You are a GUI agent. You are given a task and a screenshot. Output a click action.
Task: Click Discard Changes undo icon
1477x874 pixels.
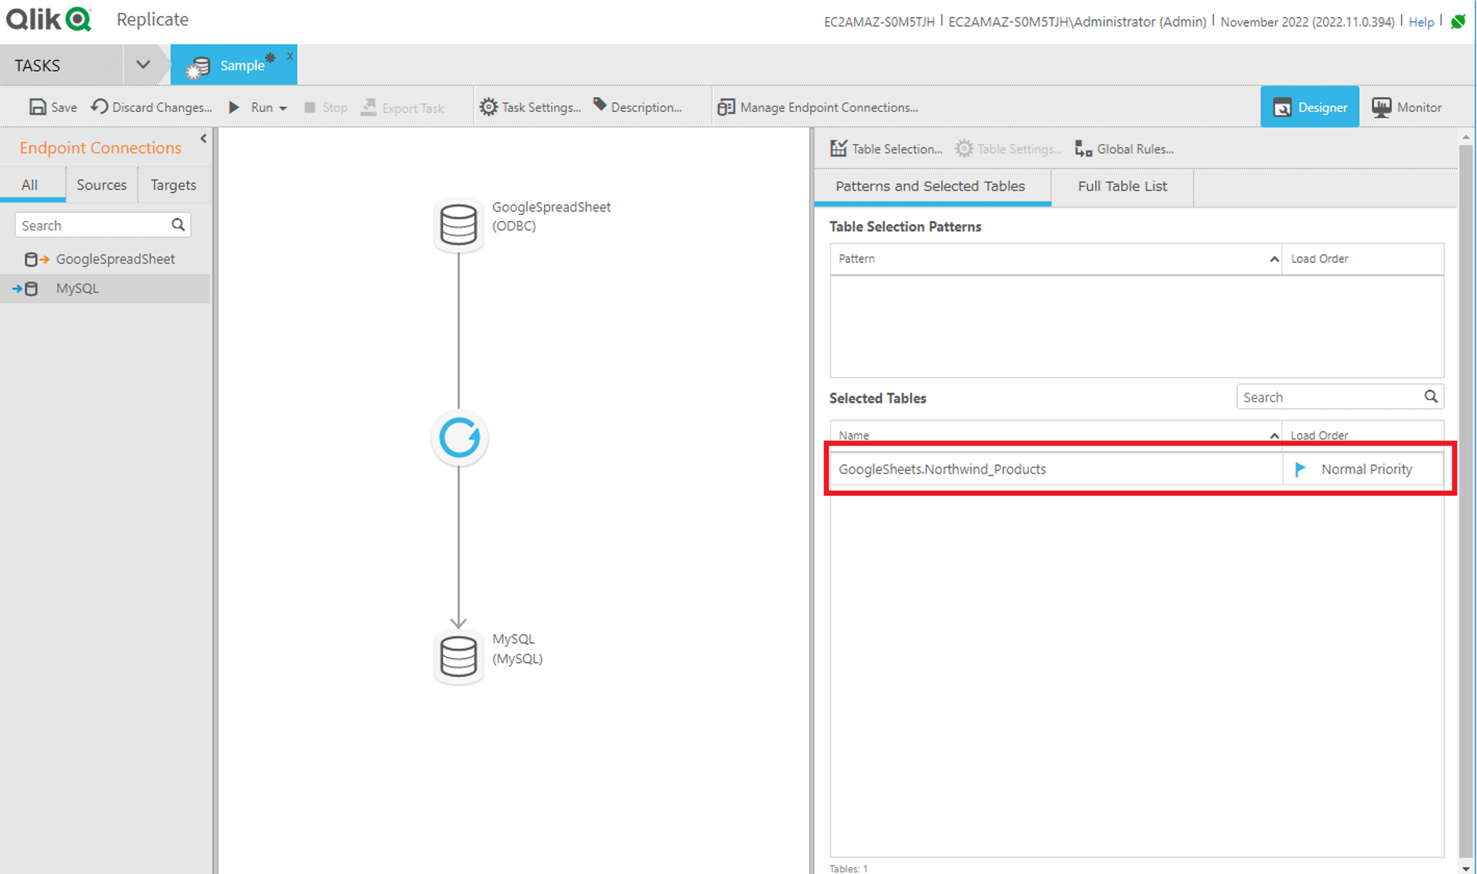click(99, 107)
